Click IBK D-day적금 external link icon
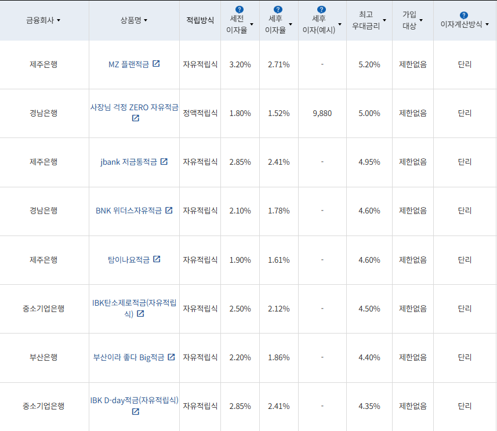The width and height of the screenshot is (497, 431). click(136, 412)
